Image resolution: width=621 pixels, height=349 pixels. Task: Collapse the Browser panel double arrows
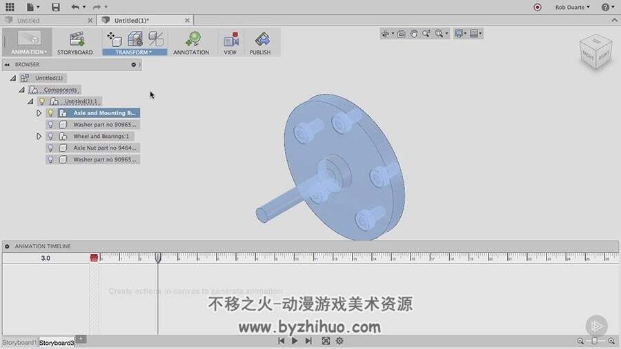point(7,65)
